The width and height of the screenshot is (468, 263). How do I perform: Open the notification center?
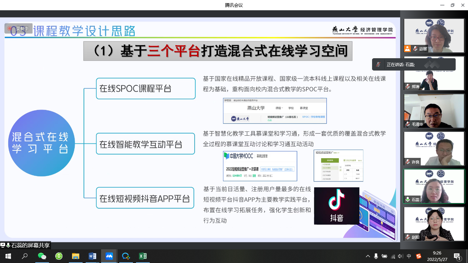[457, 256]
